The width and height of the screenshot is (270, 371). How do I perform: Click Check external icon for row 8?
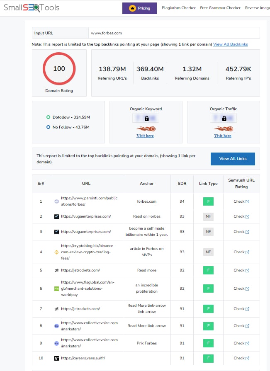247,326
